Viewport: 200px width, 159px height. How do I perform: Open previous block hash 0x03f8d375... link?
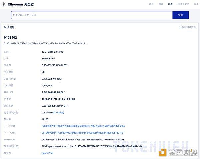tap(83, 126)
